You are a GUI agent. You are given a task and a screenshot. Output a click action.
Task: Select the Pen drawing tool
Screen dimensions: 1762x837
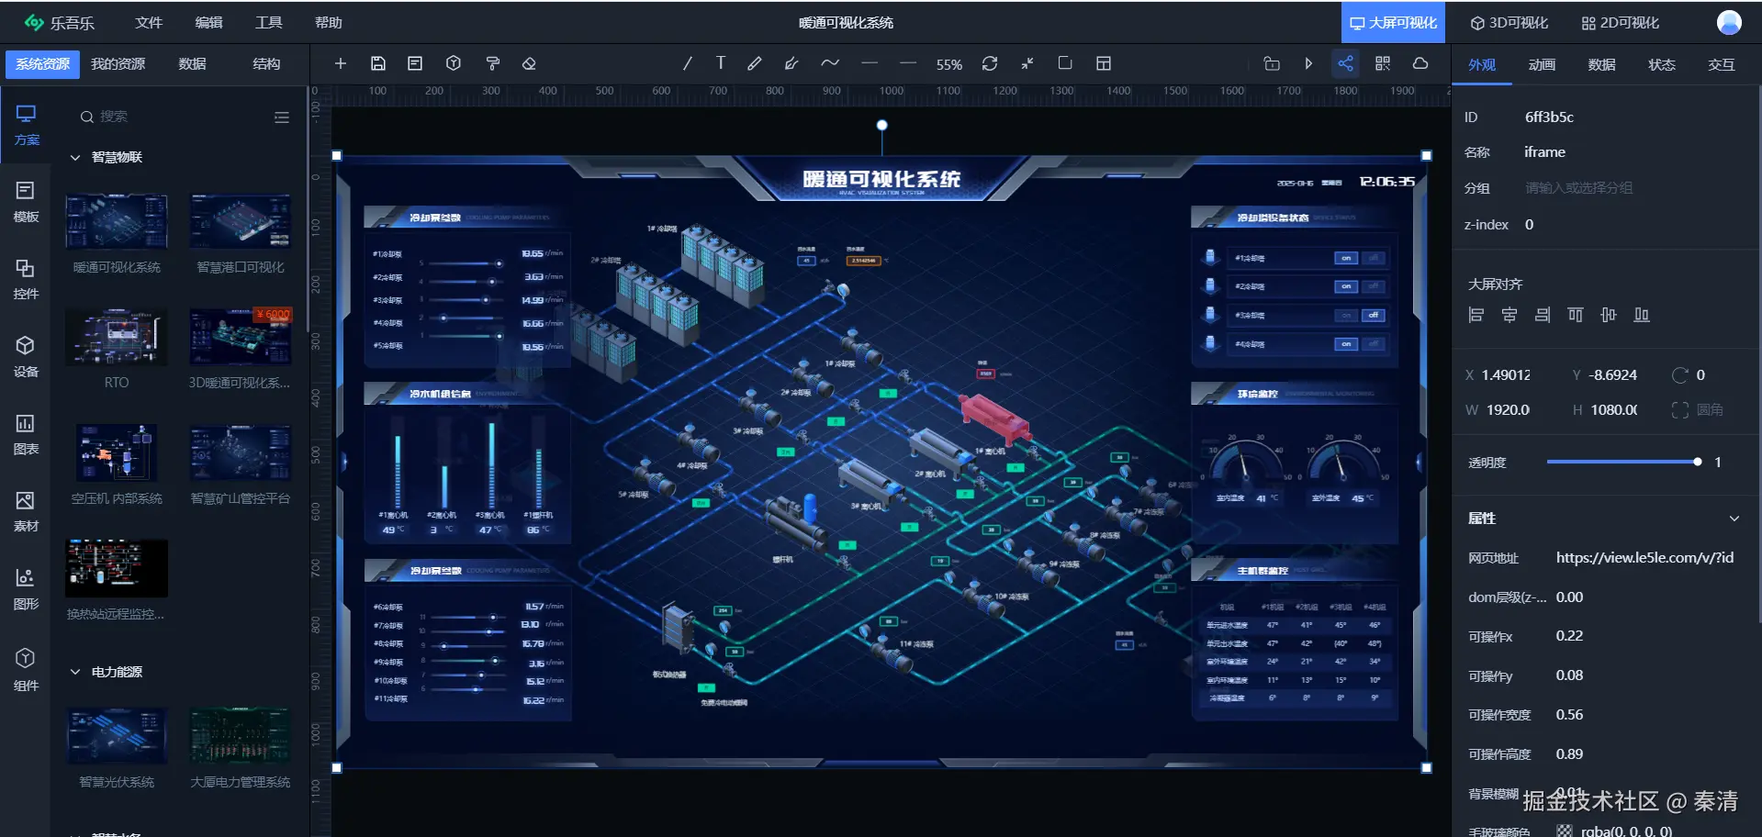[755, 63]
